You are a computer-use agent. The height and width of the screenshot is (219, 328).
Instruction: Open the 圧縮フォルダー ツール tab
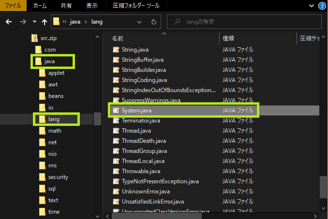pos(136,6)
